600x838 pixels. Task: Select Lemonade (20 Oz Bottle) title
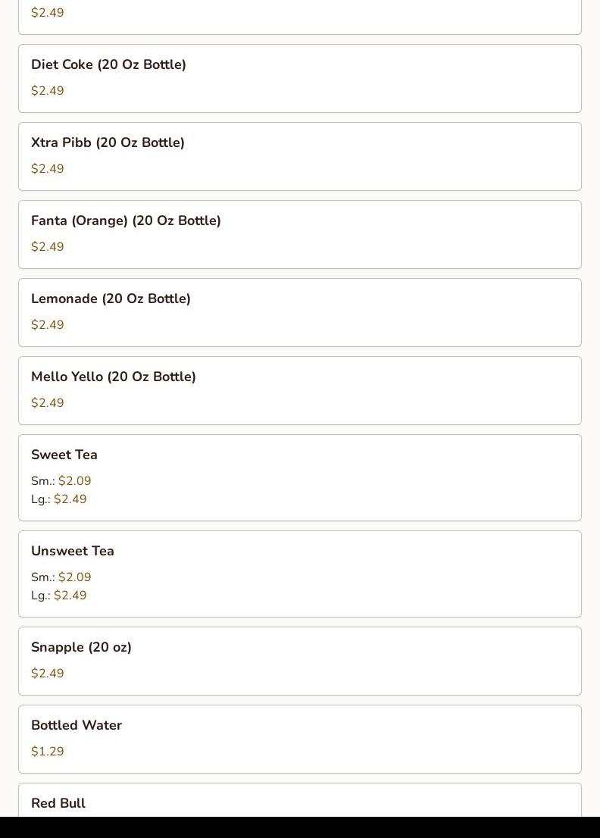coord(111,299)
